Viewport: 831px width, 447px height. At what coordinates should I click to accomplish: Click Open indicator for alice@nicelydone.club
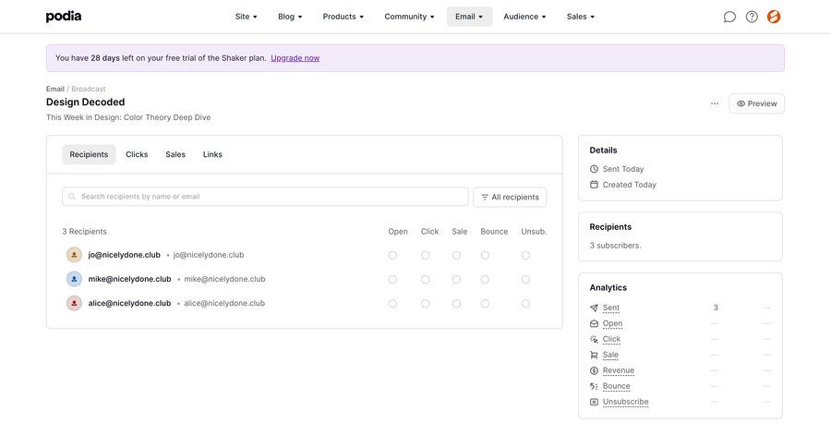[392, 304]
